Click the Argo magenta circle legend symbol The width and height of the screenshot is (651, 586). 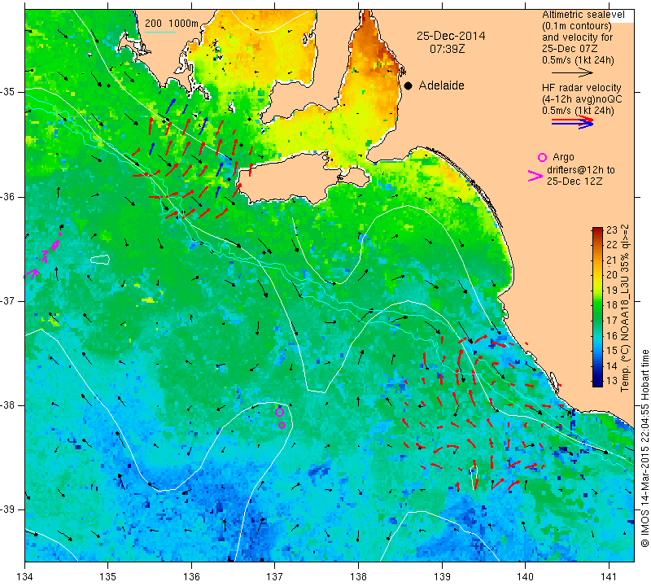pos(542,157)
